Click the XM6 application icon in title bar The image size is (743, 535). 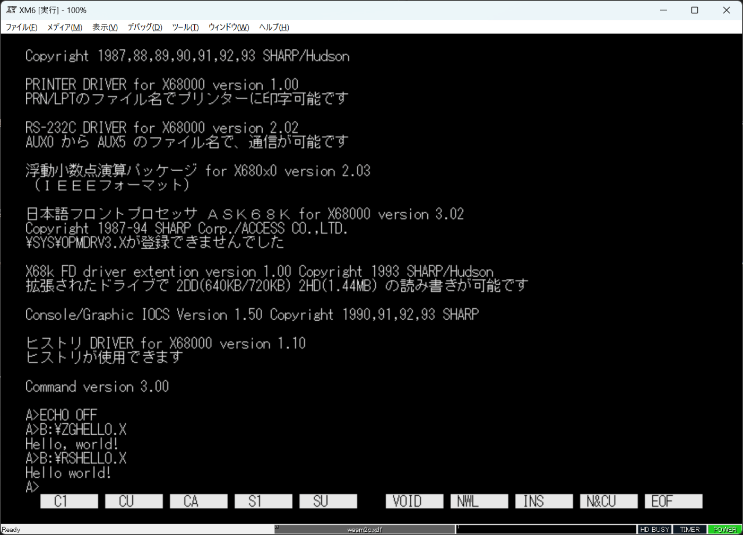11,10
